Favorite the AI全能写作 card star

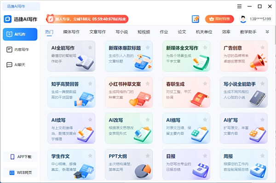click(90, 47)
